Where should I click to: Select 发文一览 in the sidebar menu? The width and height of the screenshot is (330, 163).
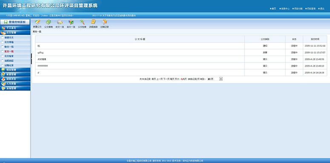pos(9,51)
